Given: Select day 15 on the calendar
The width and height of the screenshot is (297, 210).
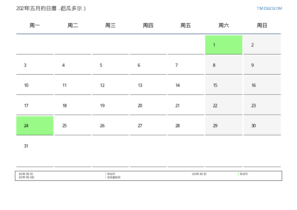Looking at the screenshot, I should pyautogui.click(x=224, y=85).
